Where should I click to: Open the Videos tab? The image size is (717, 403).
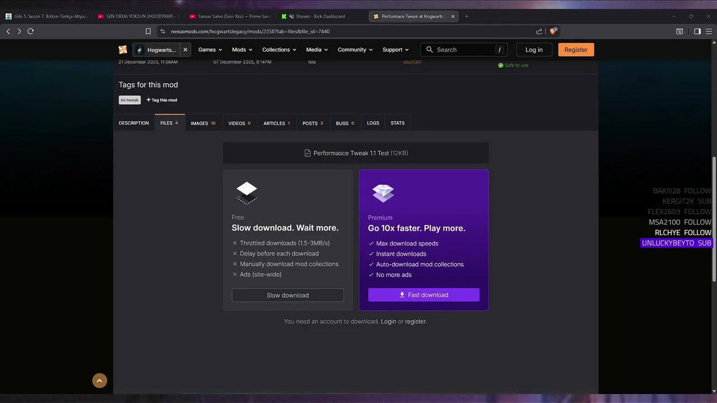click(x=240, y=123)
